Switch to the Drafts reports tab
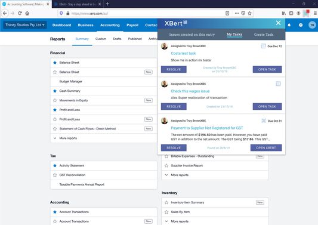This screenshot has width=318, height=225. [x=117, y=39]
